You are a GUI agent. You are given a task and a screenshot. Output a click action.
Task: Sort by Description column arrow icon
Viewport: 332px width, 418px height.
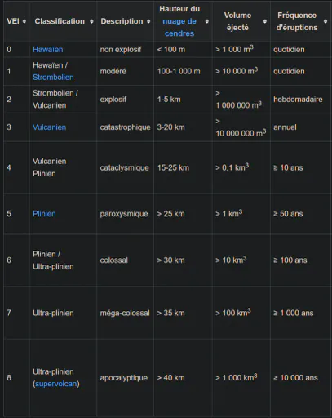tap(148, 21)
